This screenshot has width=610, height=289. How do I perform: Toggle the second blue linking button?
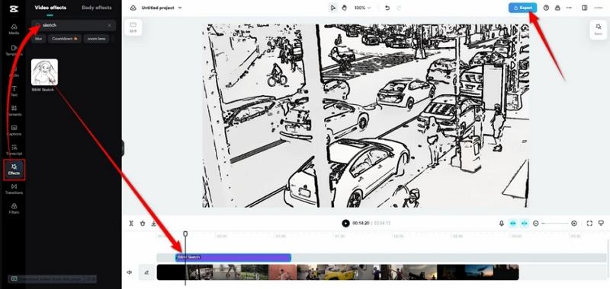525,223
